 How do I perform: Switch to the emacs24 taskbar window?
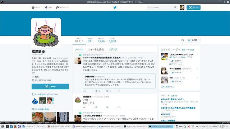pos(85,126)
